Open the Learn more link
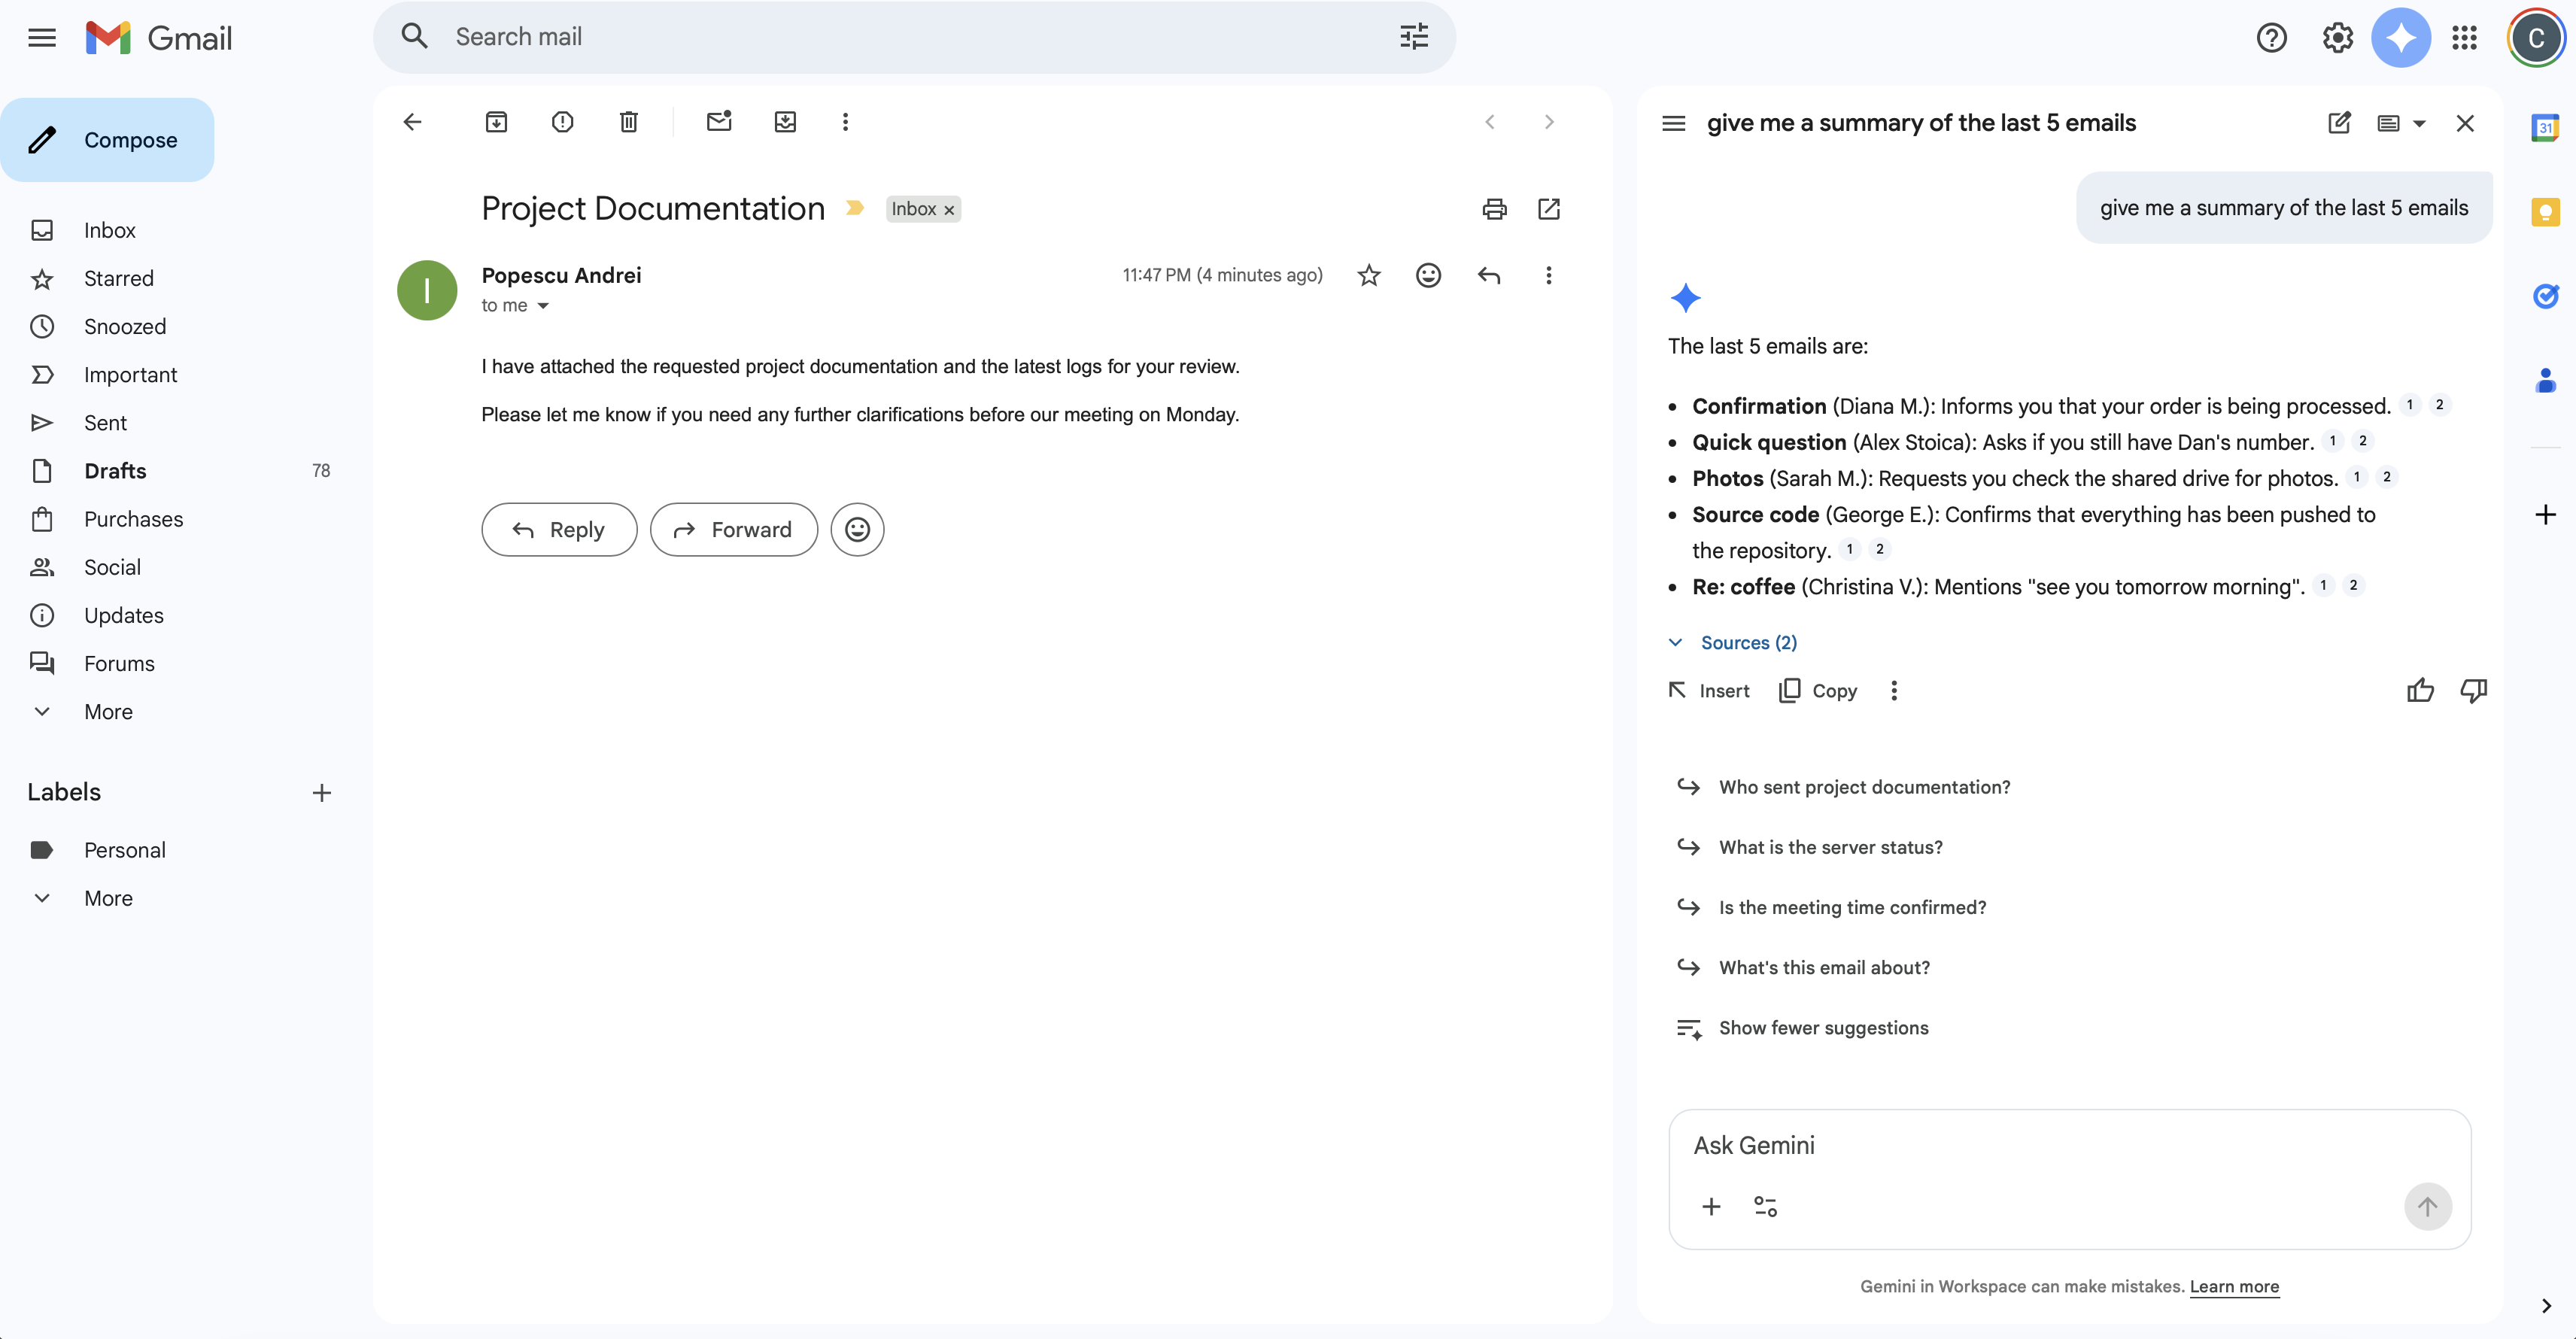Image resolution: width=2576 pixels, height=1339 pixels. pos(2234,1286)
